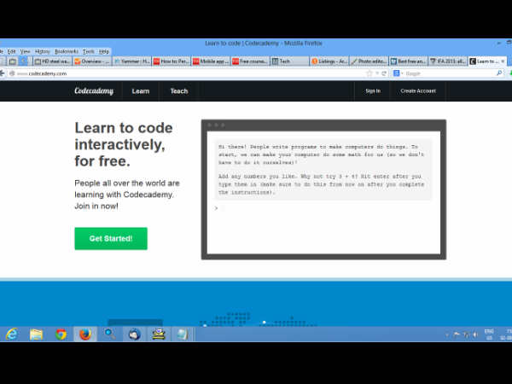Click the volume speaker tray icon

(475, 335)
